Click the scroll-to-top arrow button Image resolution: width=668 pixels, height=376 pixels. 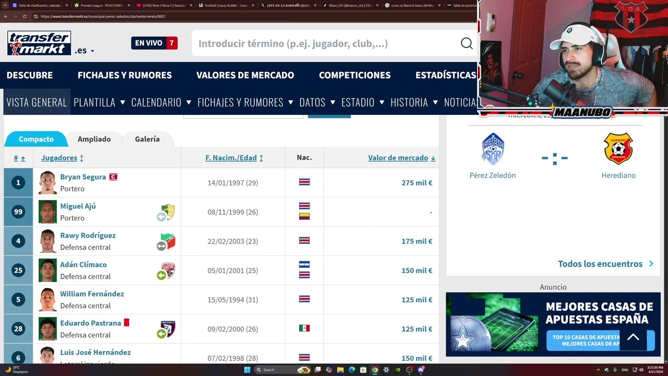(633, 337)
